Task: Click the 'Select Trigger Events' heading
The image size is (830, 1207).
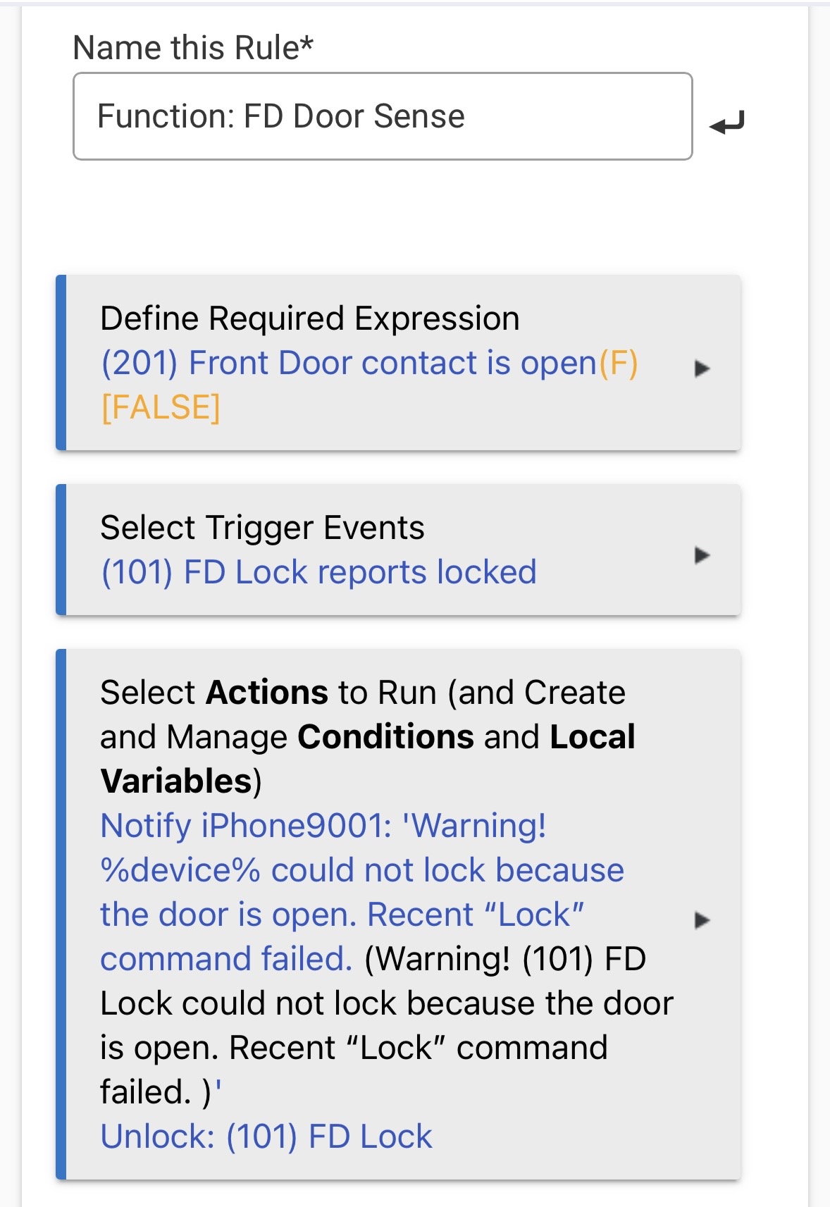Action: 262,528
